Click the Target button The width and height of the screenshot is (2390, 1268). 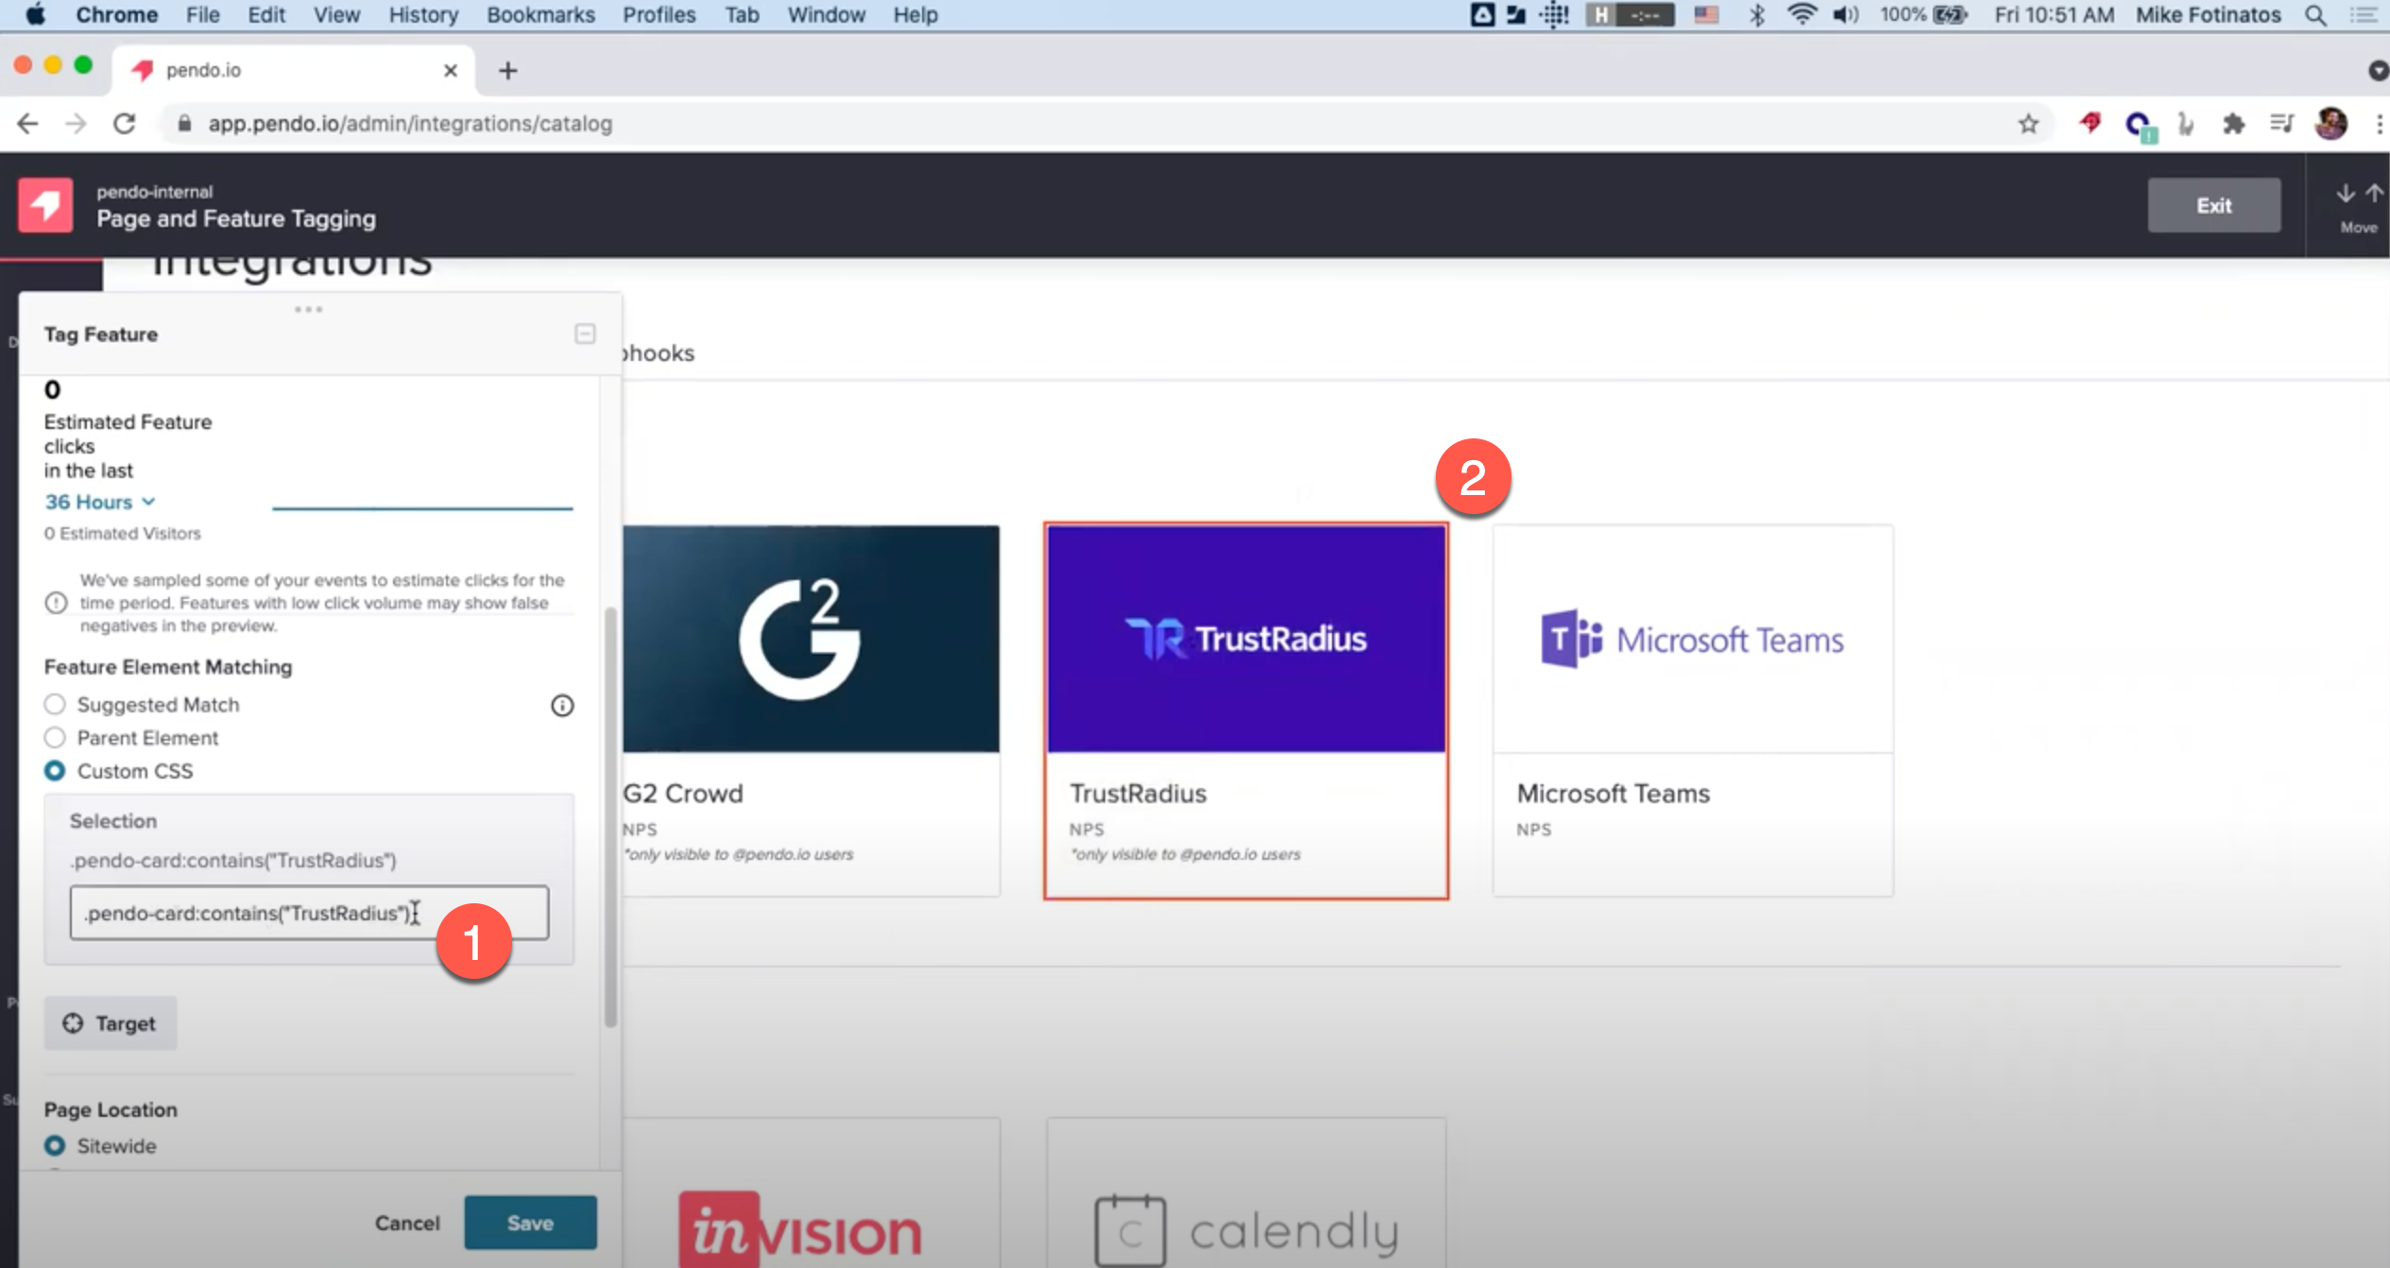(111, 1023)
